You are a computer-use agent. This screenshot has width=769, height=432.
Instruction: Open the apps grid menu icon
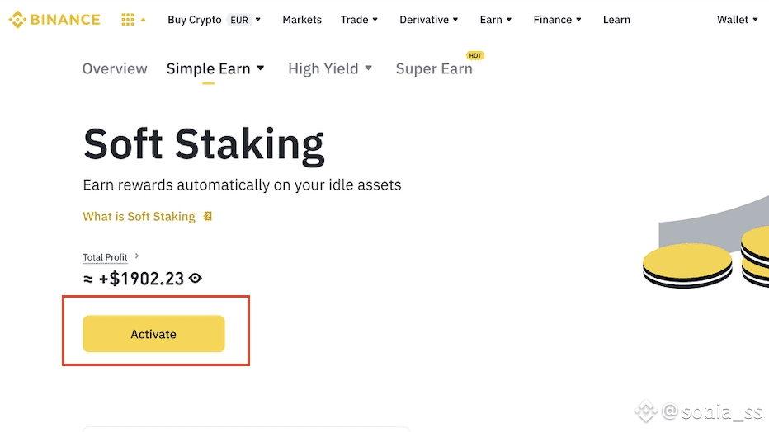[x=128, y=20]
